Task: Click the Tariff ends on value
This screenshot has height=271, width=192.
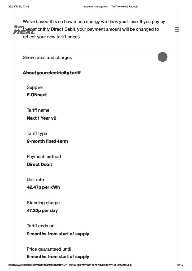Action: click(x=58, y=234)
